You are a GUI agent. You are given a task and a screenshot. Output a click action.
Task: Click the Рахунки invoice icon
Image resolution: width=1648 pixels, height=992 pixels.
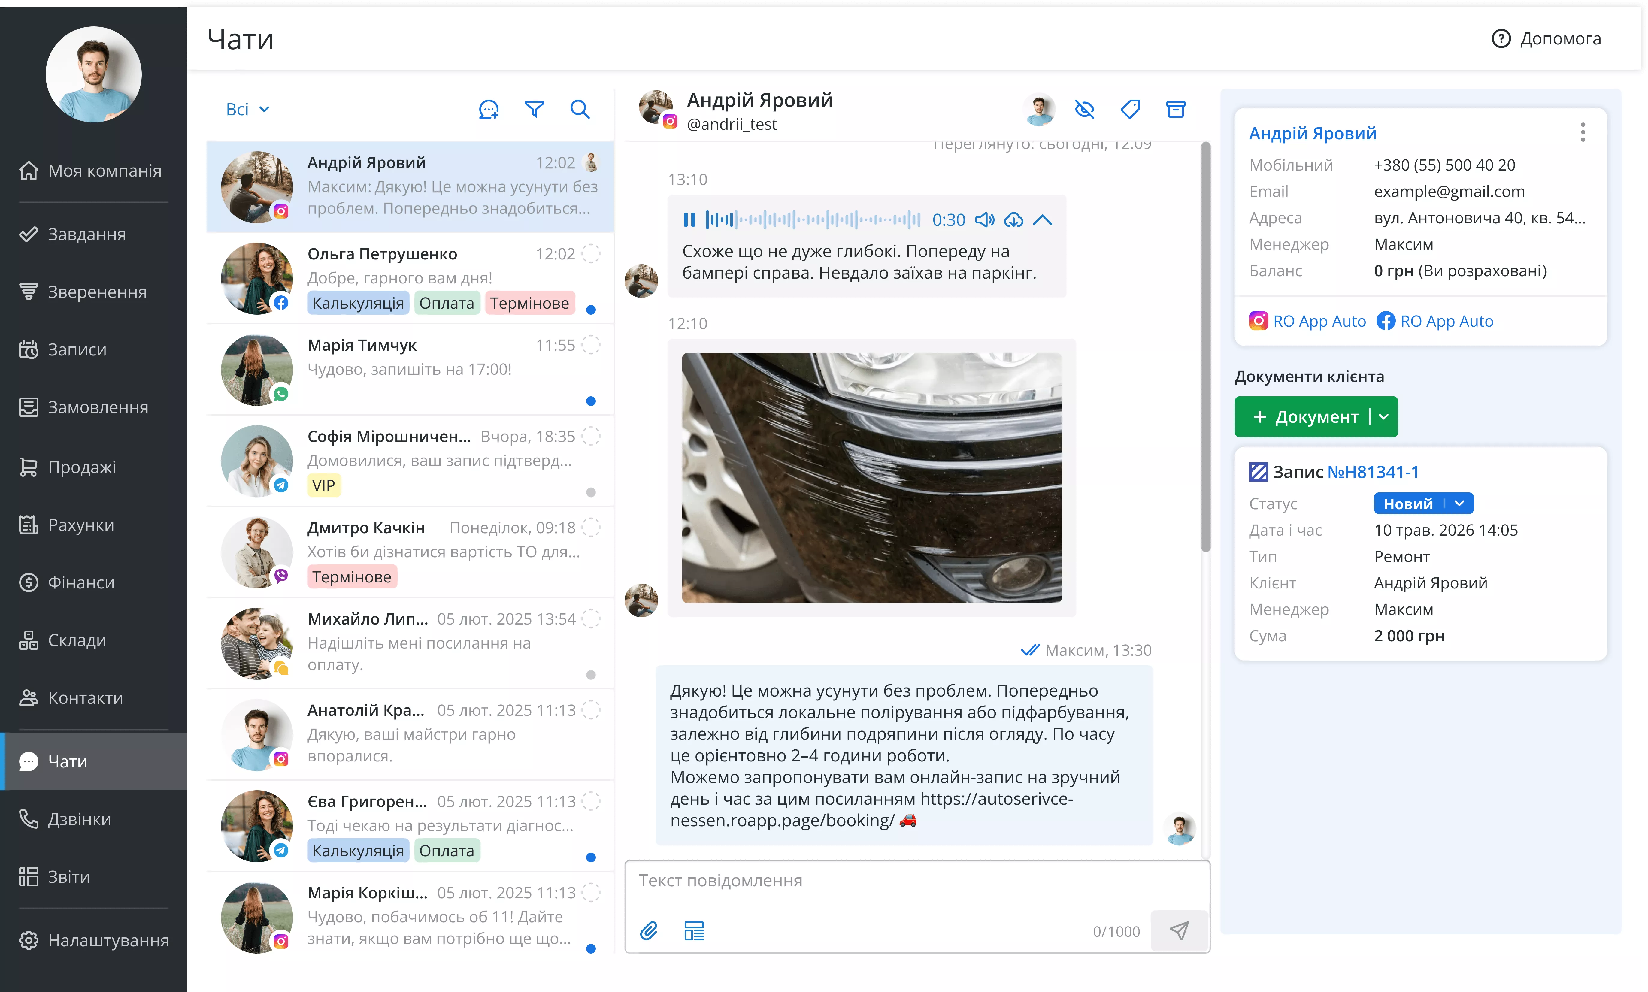pos(29,525)
